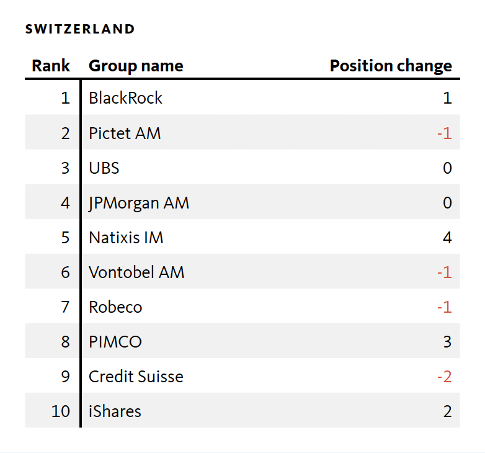
Task: Click the Rank column header
Action: [51, 66]
